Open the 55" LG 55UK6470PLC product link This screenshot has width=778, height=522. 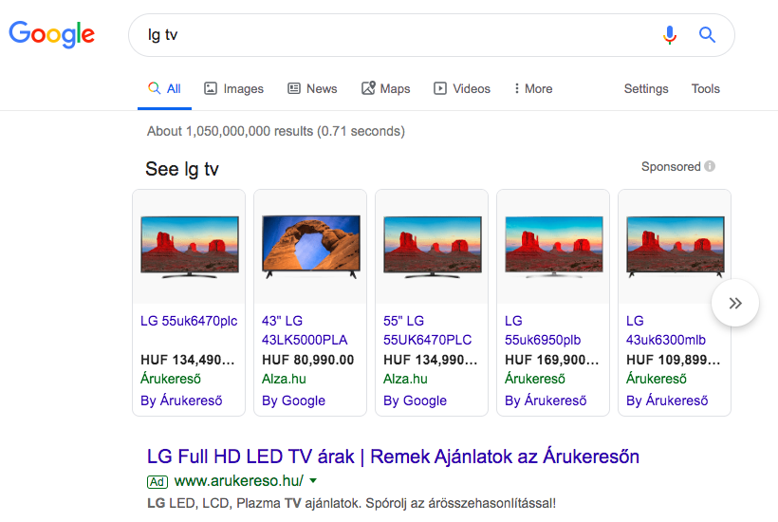pos(427,330)
